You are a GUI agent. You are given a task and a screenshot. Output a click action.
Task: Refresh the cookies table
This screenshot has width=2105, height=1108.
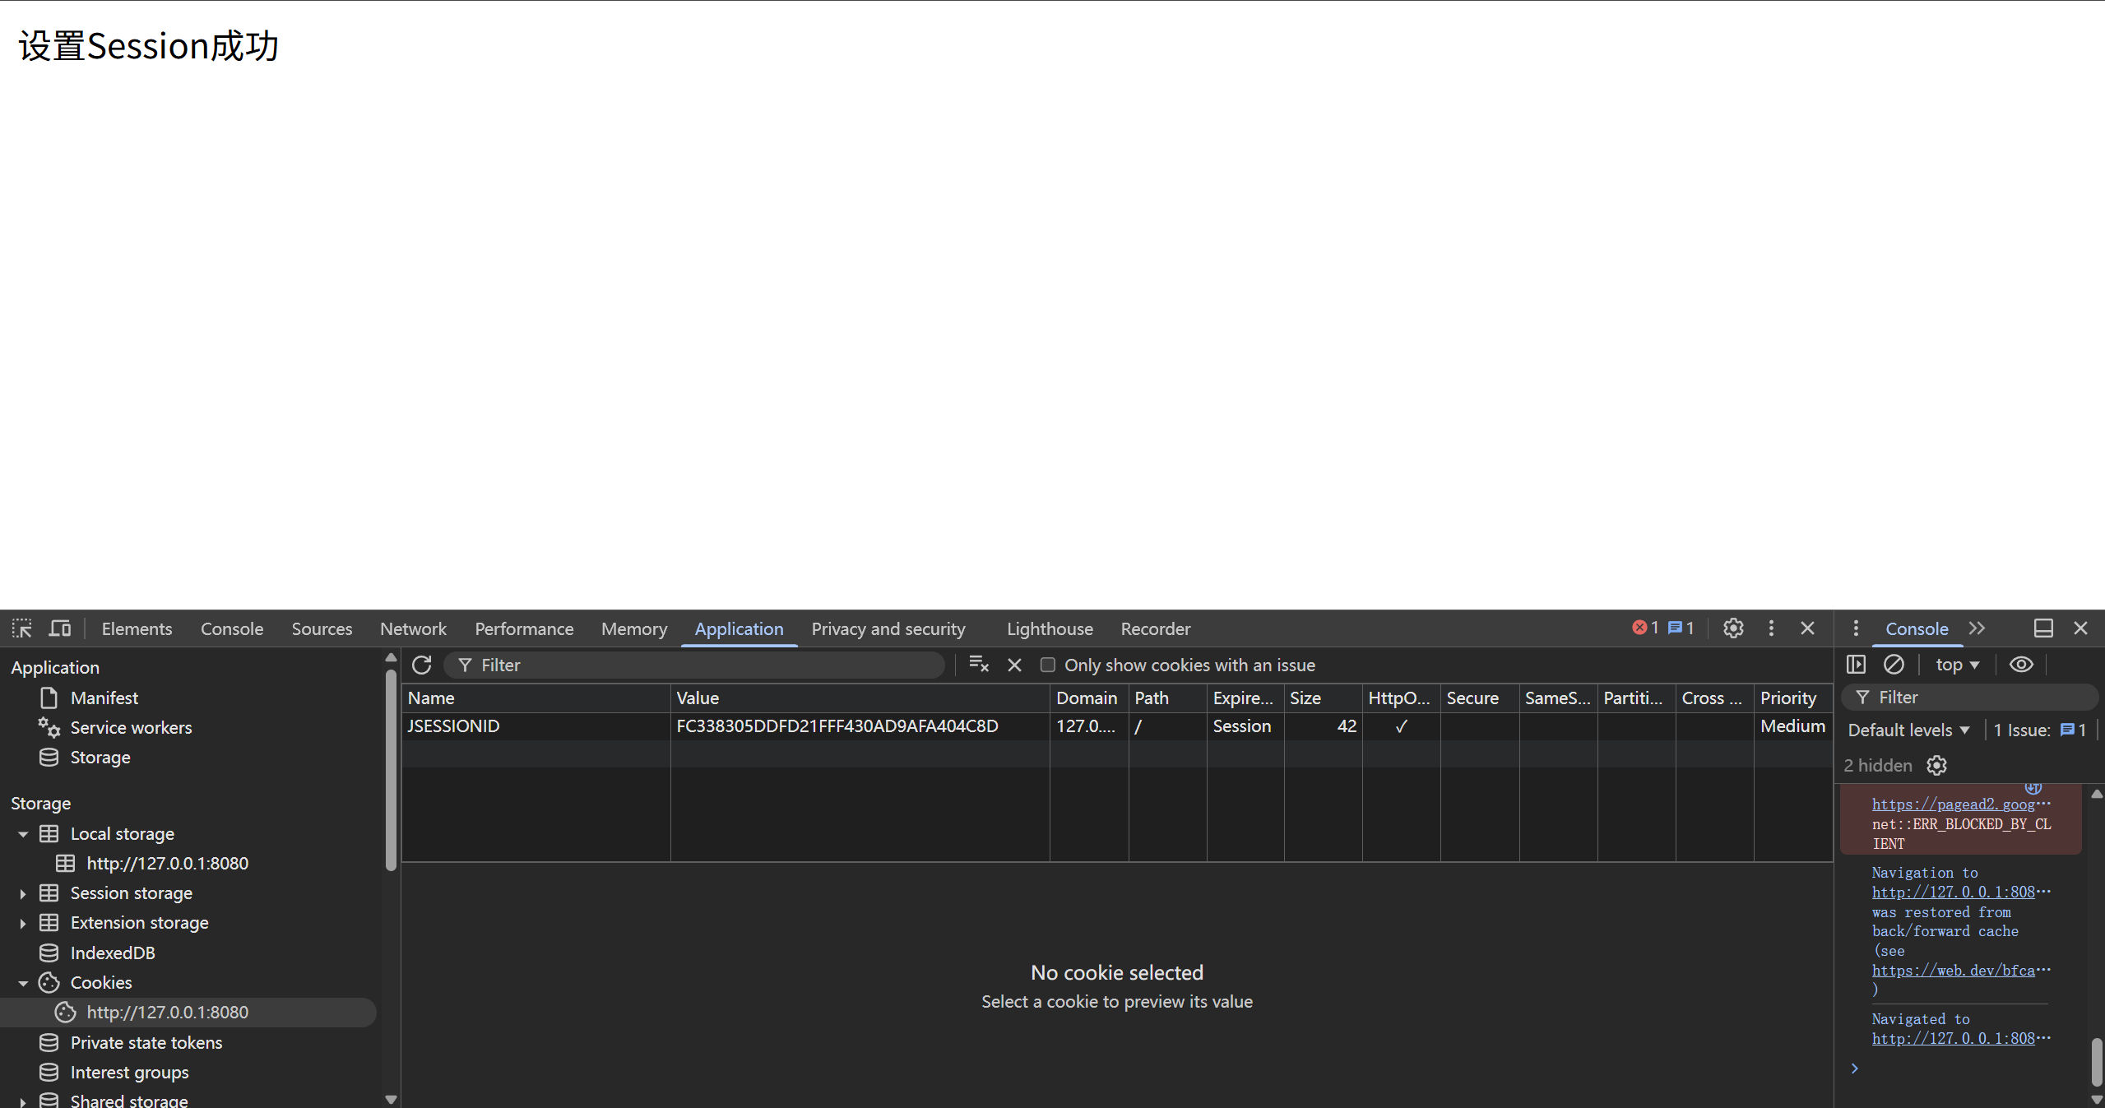(422, 665)
